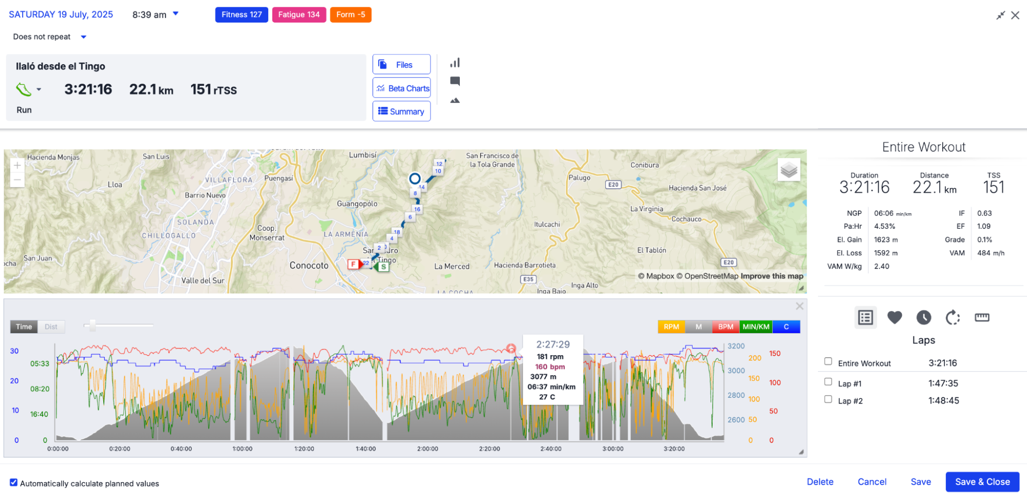Click the mountain elevation icon
The image size is (1027, 497).
click(455, 101)
